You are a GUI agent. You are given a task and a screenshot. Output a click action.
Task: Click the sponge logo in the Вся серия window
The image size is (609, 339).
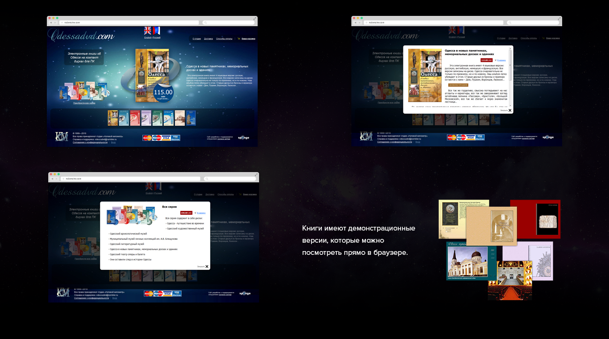[x=245, y=294]
